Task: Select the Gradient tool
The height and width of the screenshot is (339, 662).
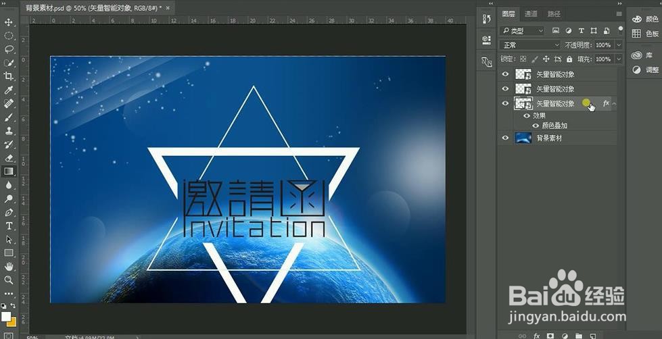Action: (x=8, y=171)
